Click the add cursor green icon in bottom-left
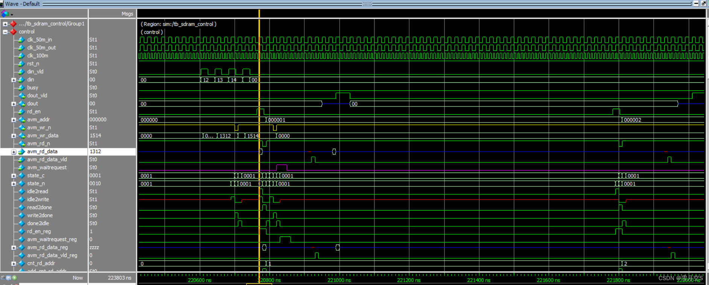 pyautogui.click(x=14, y=278)
